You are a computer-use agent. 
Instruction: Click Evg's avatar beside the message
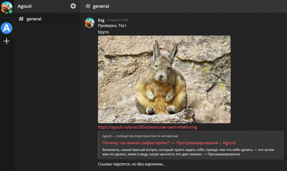(89, 23)
